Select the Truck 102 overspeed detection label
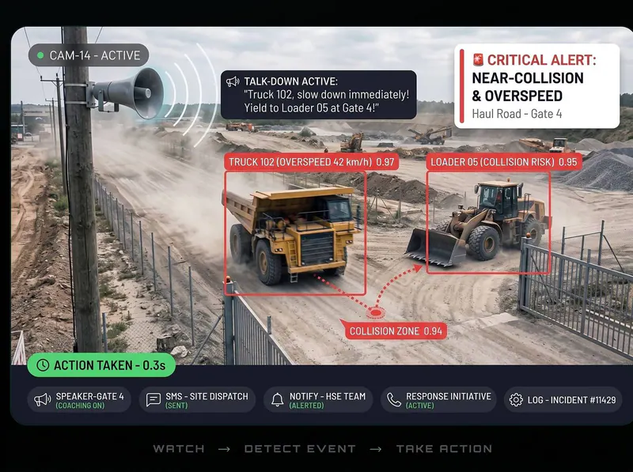 (x=311, y=162)
